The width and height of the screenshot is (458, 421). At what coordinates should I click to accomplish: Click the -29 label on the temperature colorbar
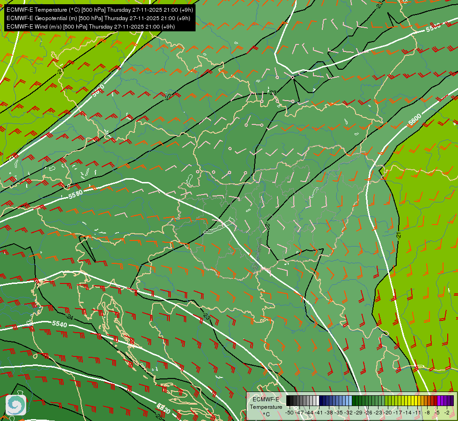(x=358, y=413)
